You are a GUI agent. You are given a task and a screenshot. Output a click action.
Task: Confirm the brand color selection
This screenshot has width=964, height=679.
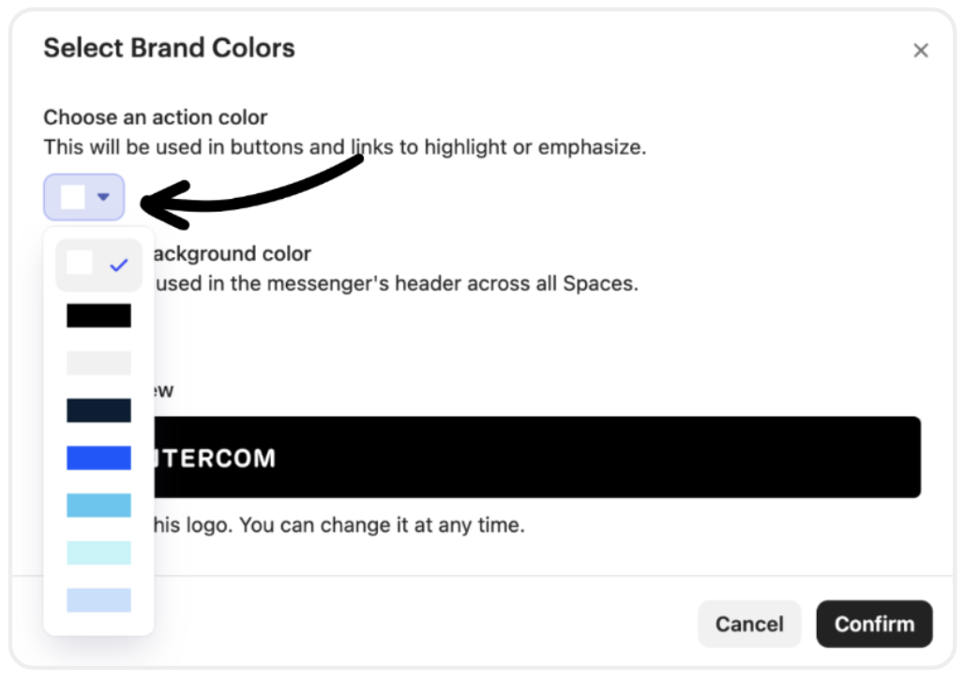pyautogui.click(x=874, y=624)
